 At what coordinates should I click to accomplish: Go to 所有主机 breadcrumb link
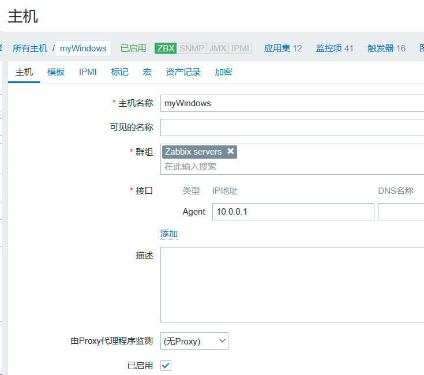point(30,48)
